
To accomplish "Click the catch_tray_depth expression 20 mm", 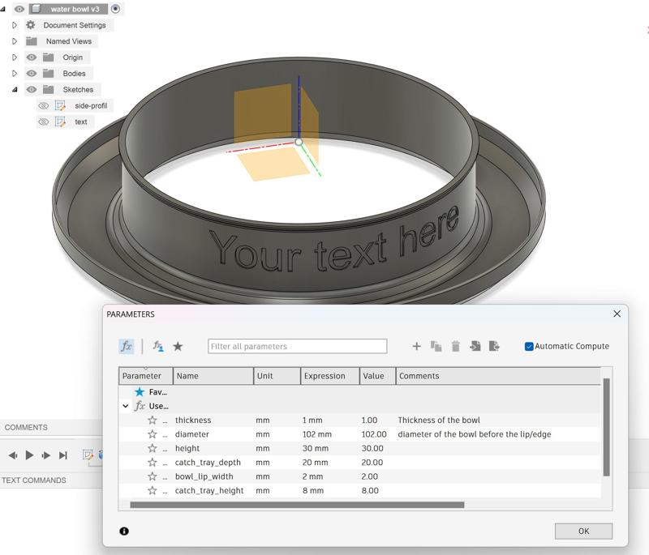I will click(x=315, y=463).
